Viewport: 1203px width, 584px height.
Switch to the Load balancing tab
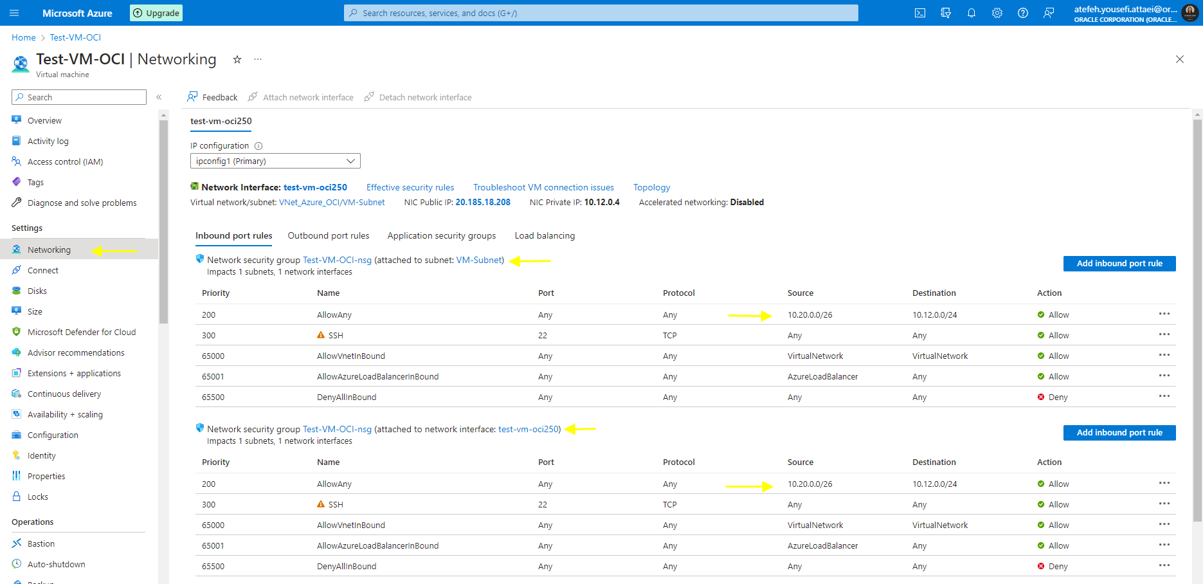[545, 236]
